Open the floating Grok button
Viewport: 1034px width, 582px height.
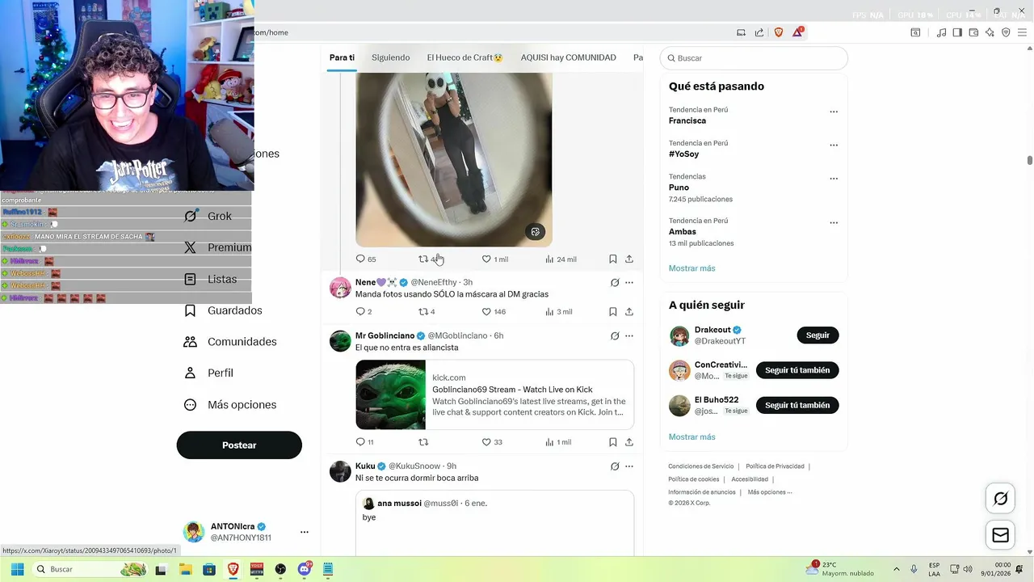pos(1000,499)
